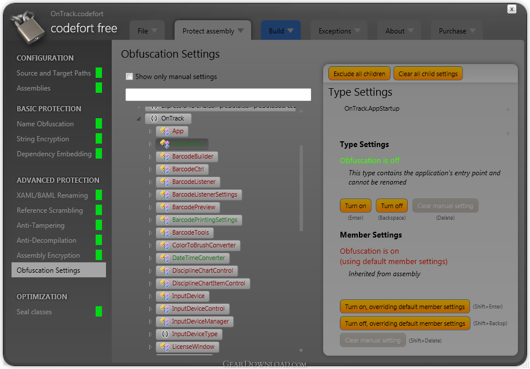The height and width of the screenshot is (369, 530).
Task: Click the class icon next to App
Action: click(x=165, y=131)
